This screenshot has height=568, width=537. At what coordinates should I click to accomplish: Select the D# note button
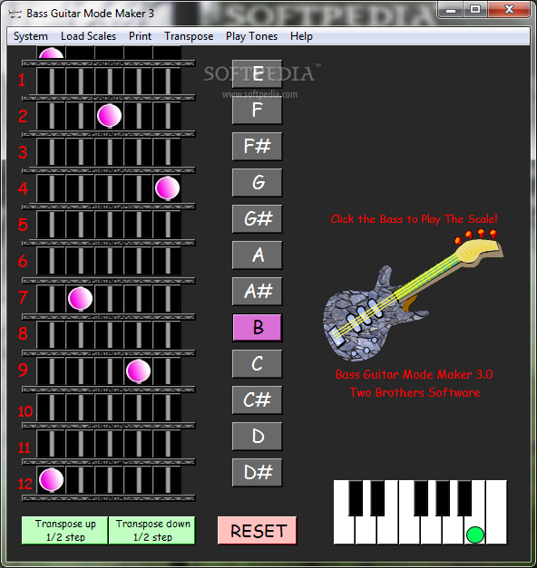258,472
